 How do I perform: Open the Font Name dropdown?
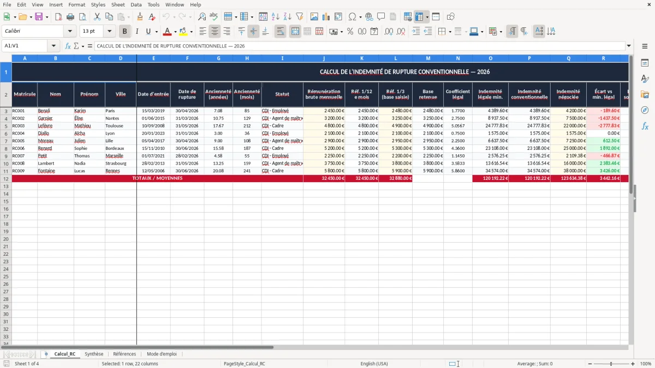70,32
